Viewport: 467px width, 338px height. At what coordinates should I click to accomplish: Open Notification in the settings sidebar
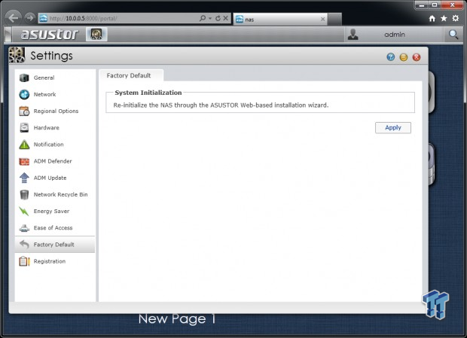click(55, 145)
